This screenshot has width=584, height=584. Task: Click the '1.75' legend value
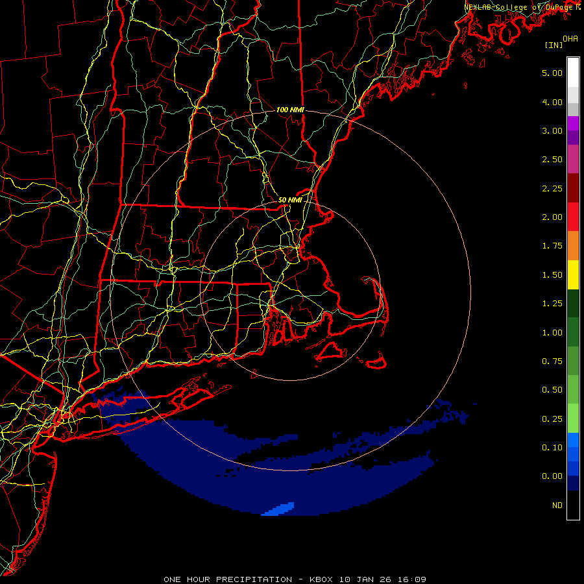[x=552, y=246]
